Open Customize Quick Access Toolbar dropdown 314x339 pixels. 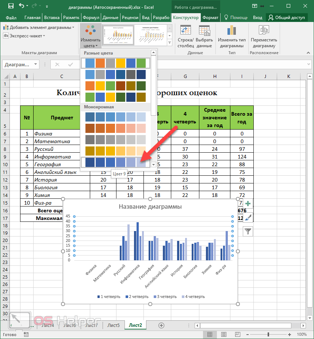pos(47,7)
